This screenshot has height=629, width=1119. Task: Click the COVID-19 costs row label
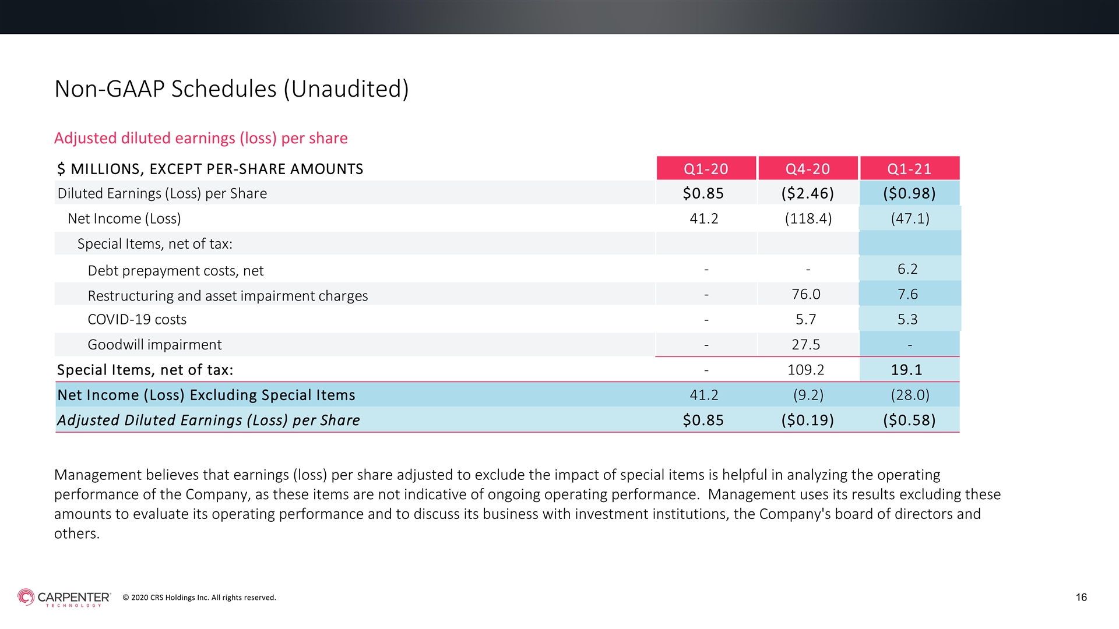tap(137, 319)
